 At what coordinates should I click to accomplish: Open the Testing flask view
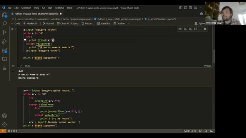pyautogui.click(x=4, y=68)
